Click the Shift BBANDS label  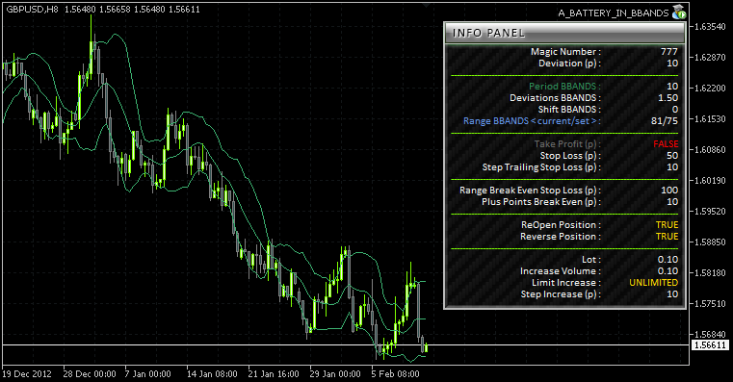coord(569,110)
